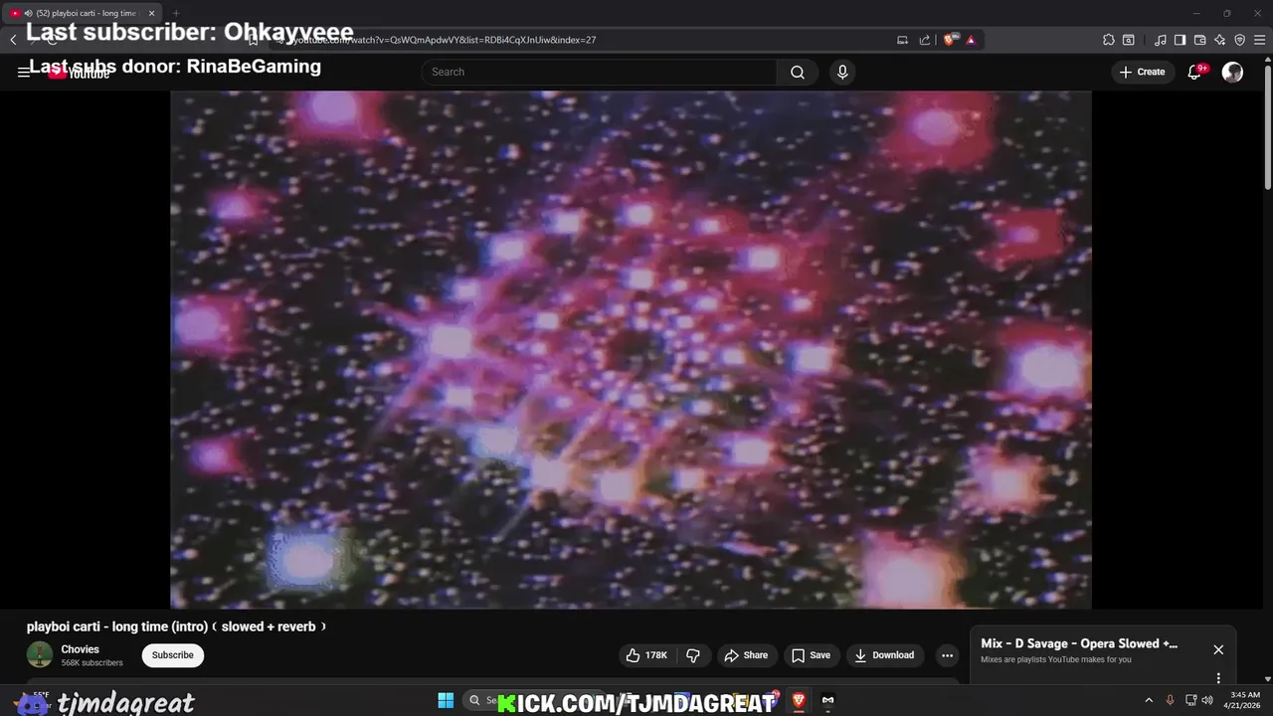Image resolution: width=1273 pixels, height=716 pixels.
Task: Open Chovies channel avatar
Action: coord(40,654)
